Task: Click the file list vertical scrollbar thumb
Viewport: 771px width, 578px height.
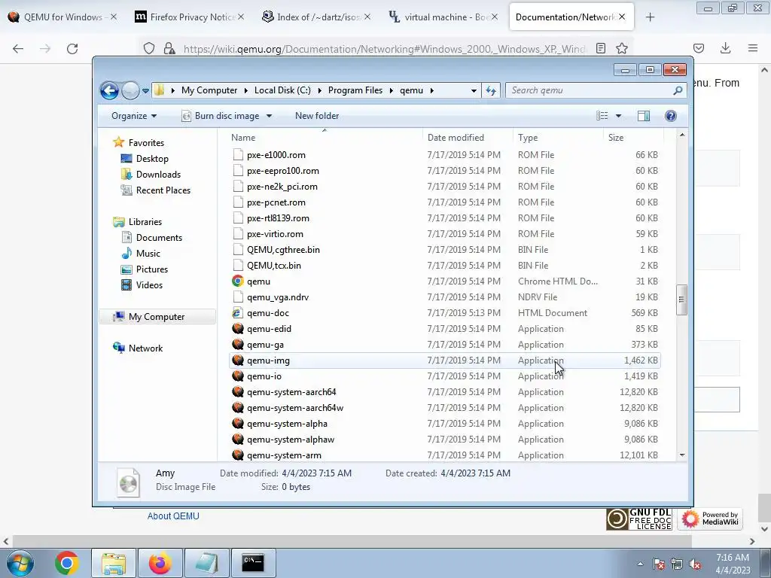Action: click(x=681, y=300)
